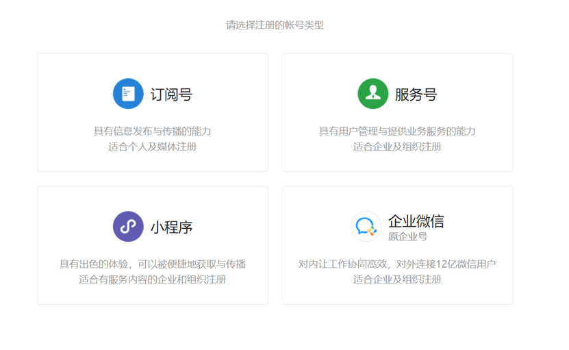
Task: Click the 原企业号 subtitle
Action: [407, 237]
